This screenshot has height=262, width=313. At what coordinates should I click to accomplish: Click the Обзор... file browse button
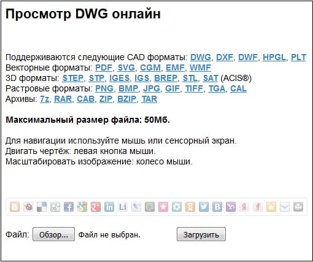tap(53, 234)
